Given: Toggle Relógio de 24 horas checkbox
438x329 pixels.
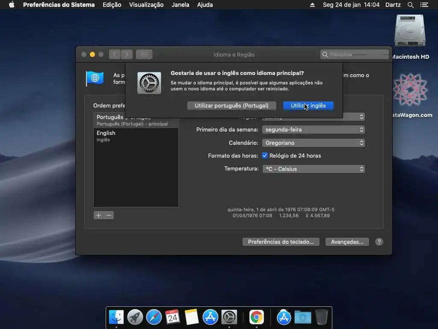Looking at the screenshot, I should tap(264, 156).
